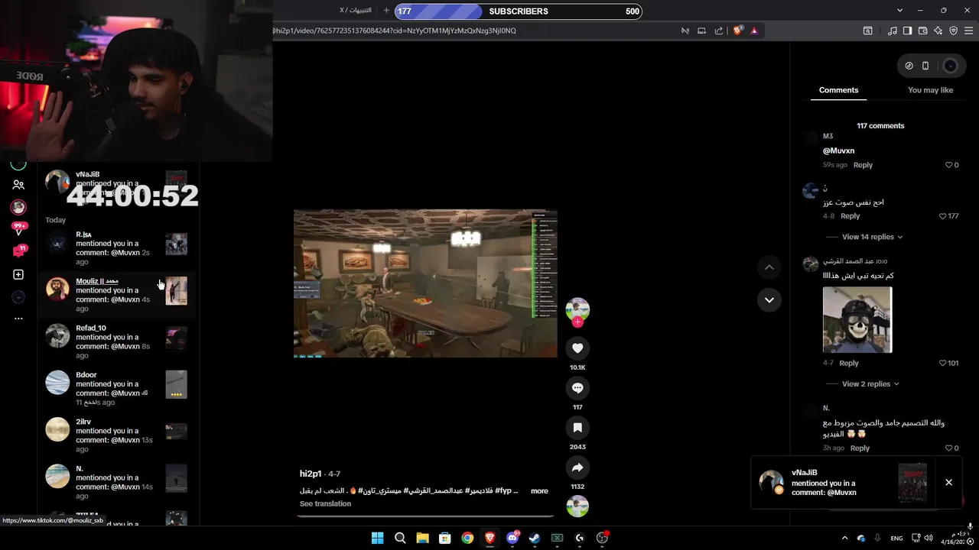Follow hi2p1 via red plus badge
This screenshot has height=550, width=979.
tap(577, 322)
